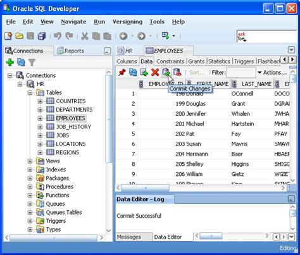Click the Rollback Changes database icon
This screenshot has width=300, height=255.
(x=177, y=72)
